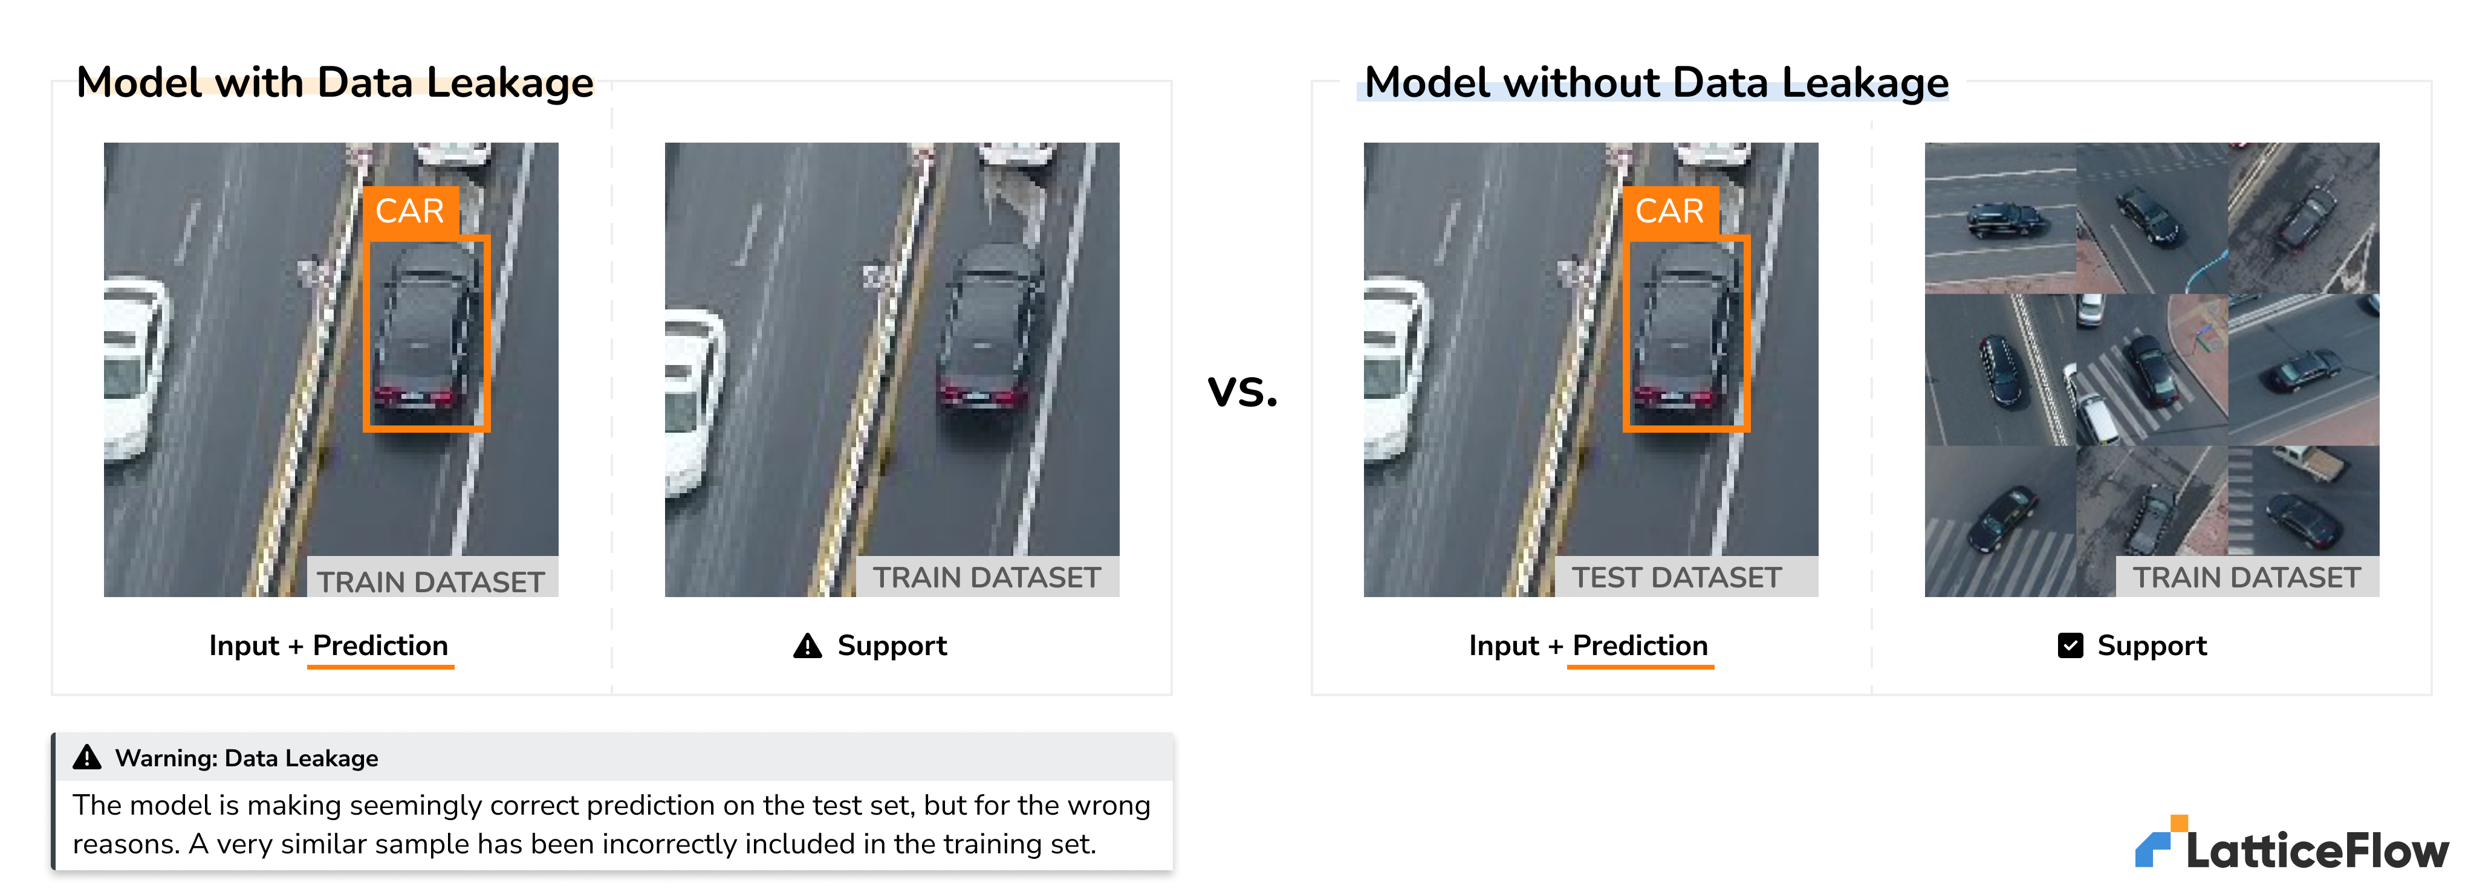Click the warning triangle icon beside left Support

(808, 646)
